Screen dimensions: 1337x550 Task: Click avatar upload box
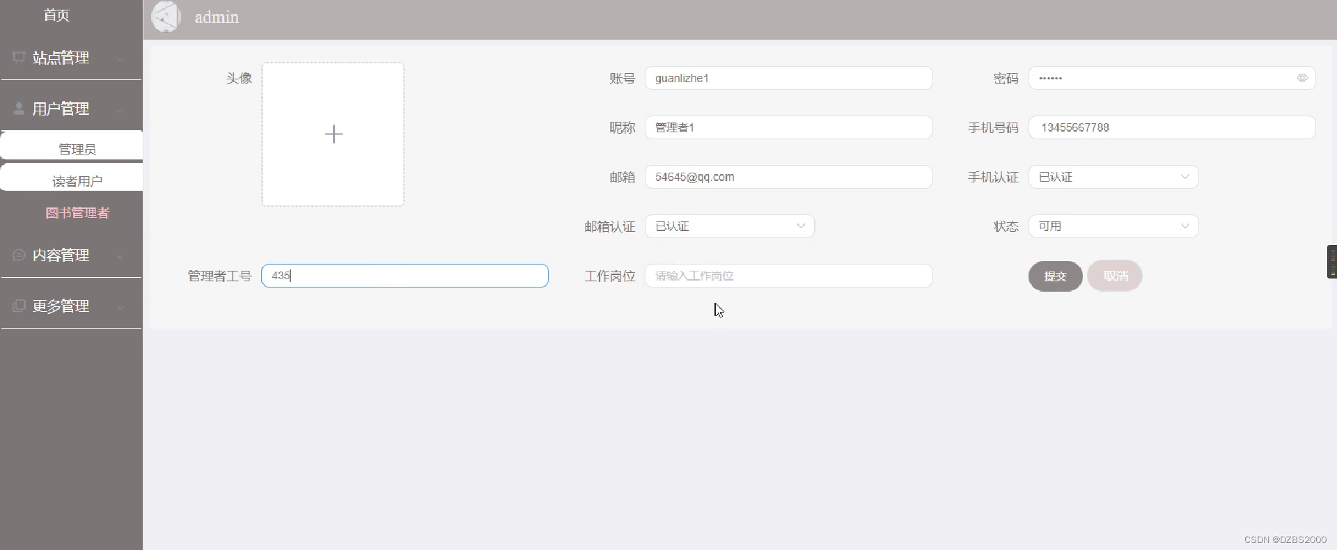pyautogui.click(x=333, y=134)
